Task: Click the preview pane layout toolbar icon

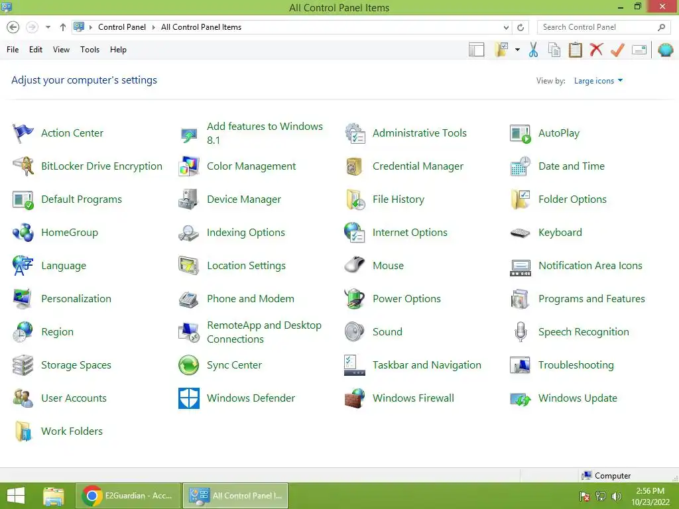Action: click(476, 50)
